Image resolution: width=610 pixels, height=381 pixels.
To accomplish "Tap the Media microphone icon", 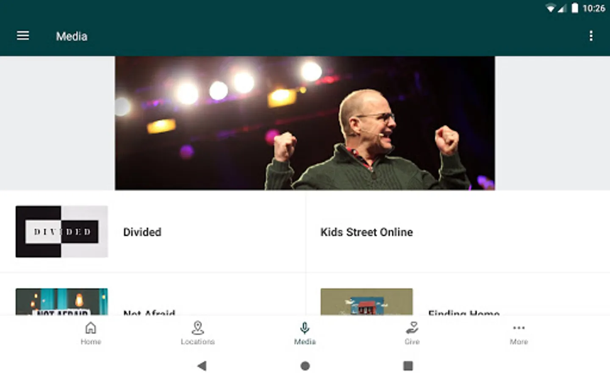I will pyautogui.click(x=305, y=328).
